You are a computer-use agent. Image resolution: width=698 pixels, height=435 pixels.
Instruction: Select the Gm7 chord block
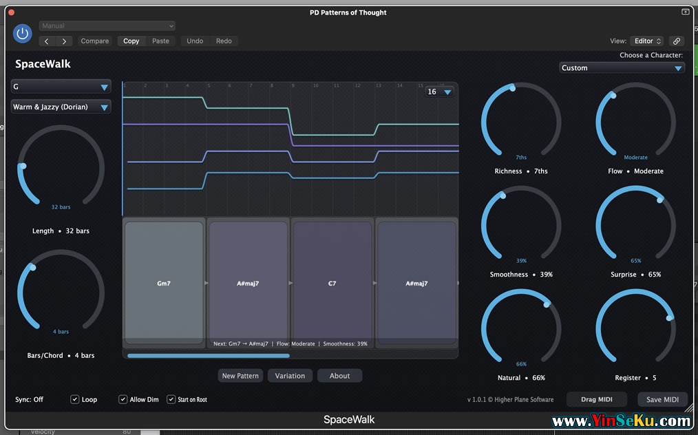point(164,283)
